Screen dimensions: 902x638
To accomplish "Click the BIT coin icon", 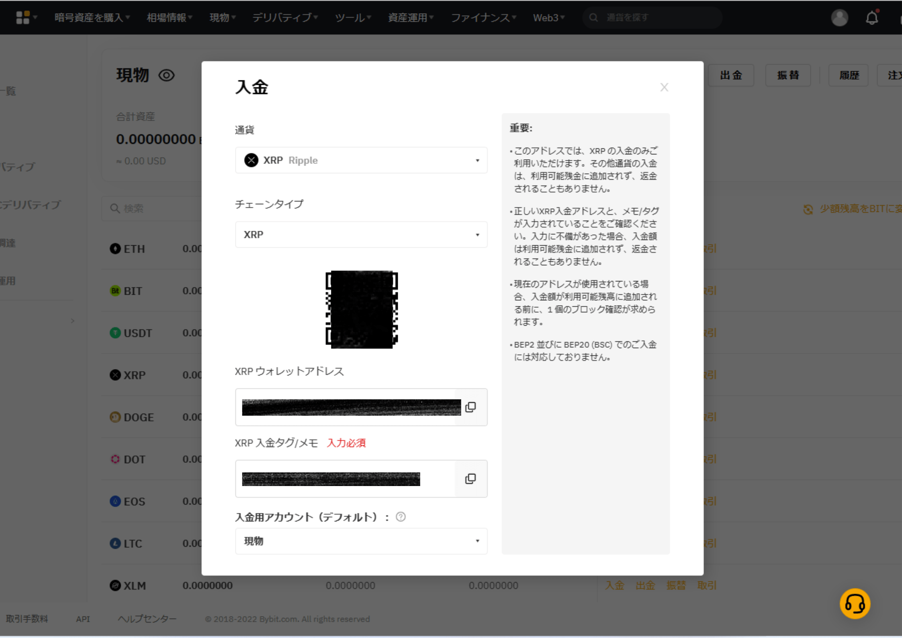I will click(x=115, y=290).
